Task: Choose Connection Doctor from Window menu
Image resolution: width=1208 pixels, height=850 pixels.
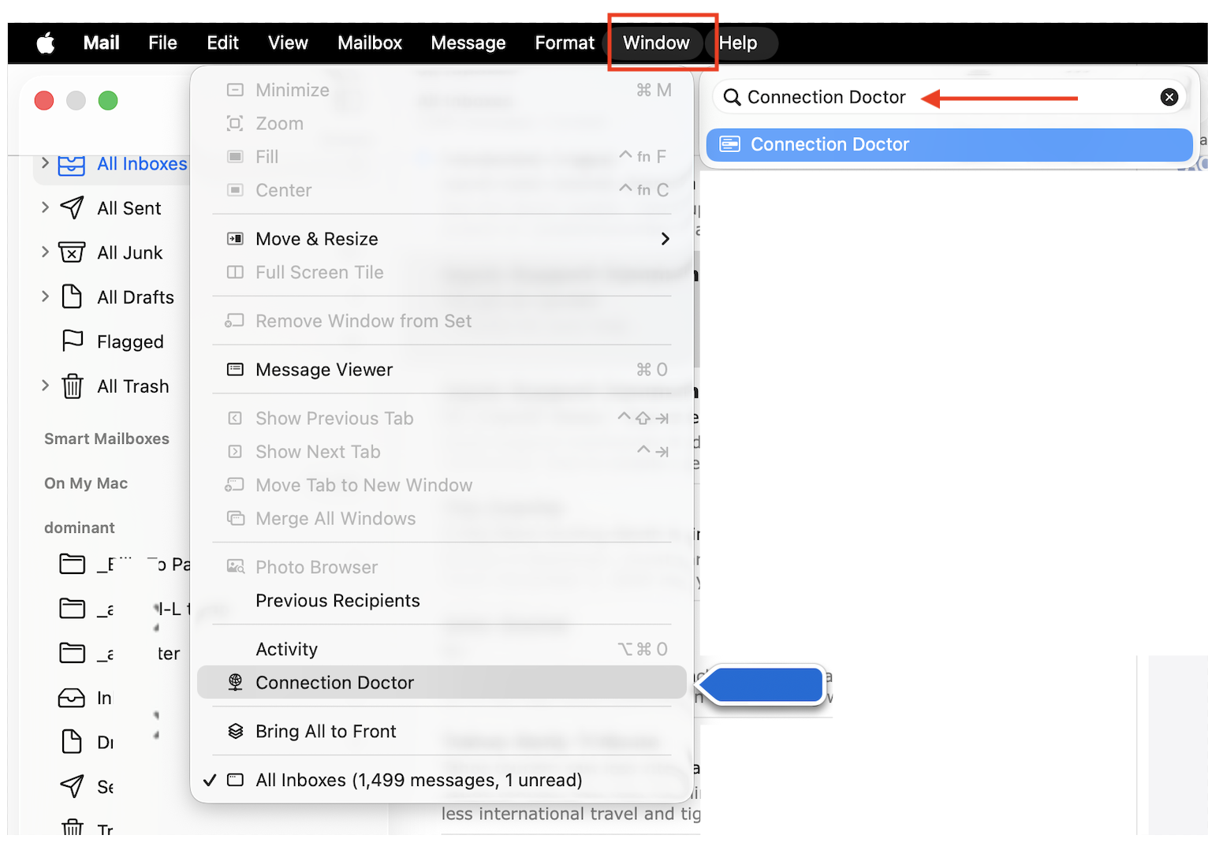Action: [x=442, y=682]
